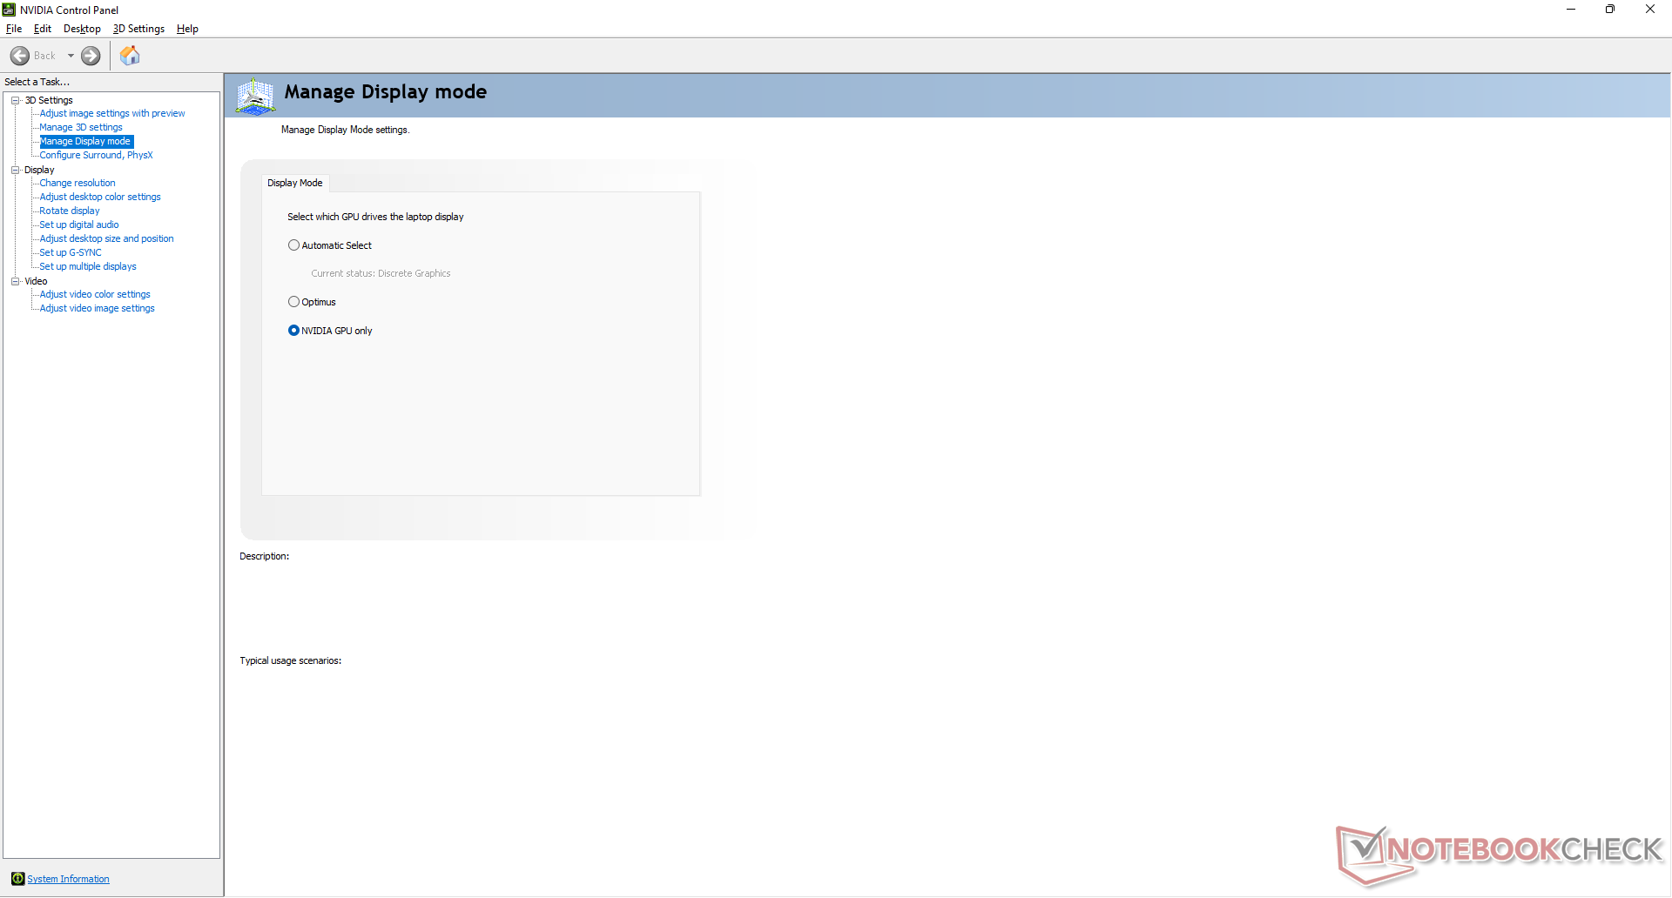Go to Change resolution page
The height and width of the screenshot is (898, 1672).
[x=78, y=183]
